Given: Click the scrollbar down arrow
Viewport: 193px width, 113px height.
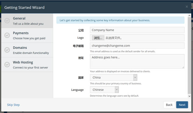Looking at the screenshot, I should 189,96.
